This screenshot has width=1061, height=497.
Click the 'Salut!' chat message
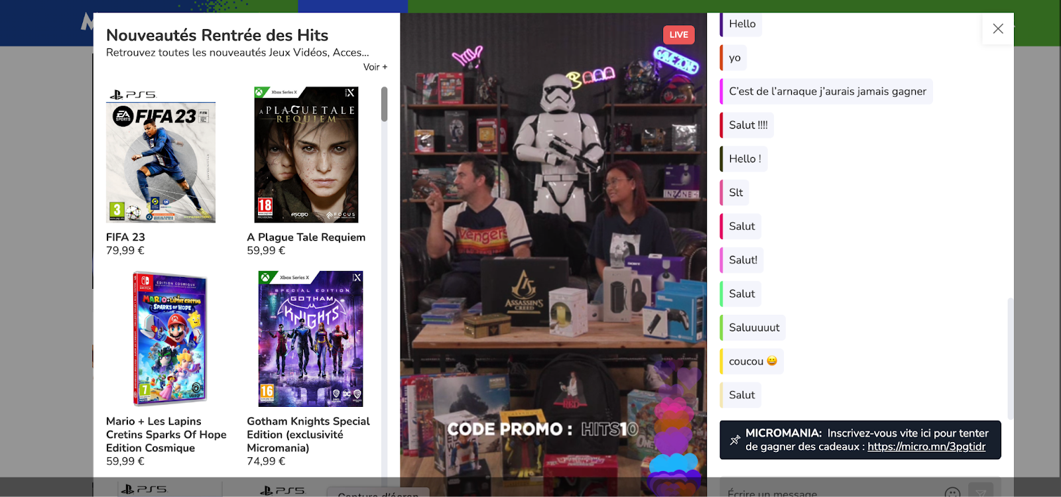(743, 260)
